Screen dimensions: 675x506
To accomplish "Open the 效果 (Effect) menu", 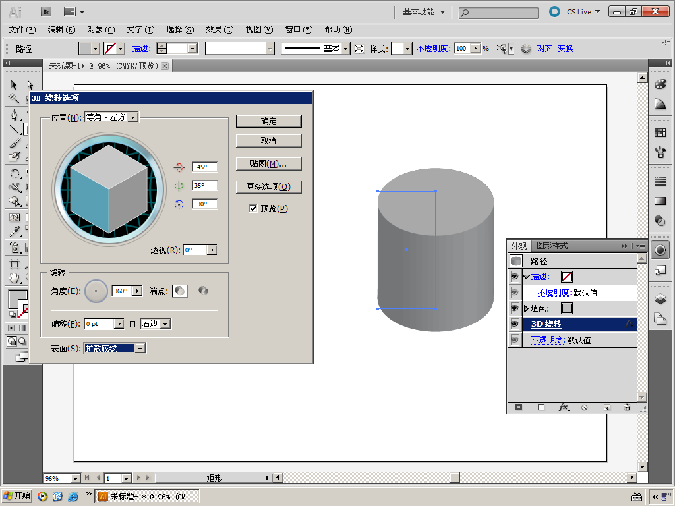I will [219, 30].
